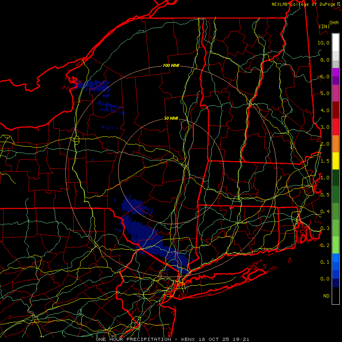Click the dark green 1.0 legend swatch
This screenshot has height=342, width=342.
click(336, 178)
